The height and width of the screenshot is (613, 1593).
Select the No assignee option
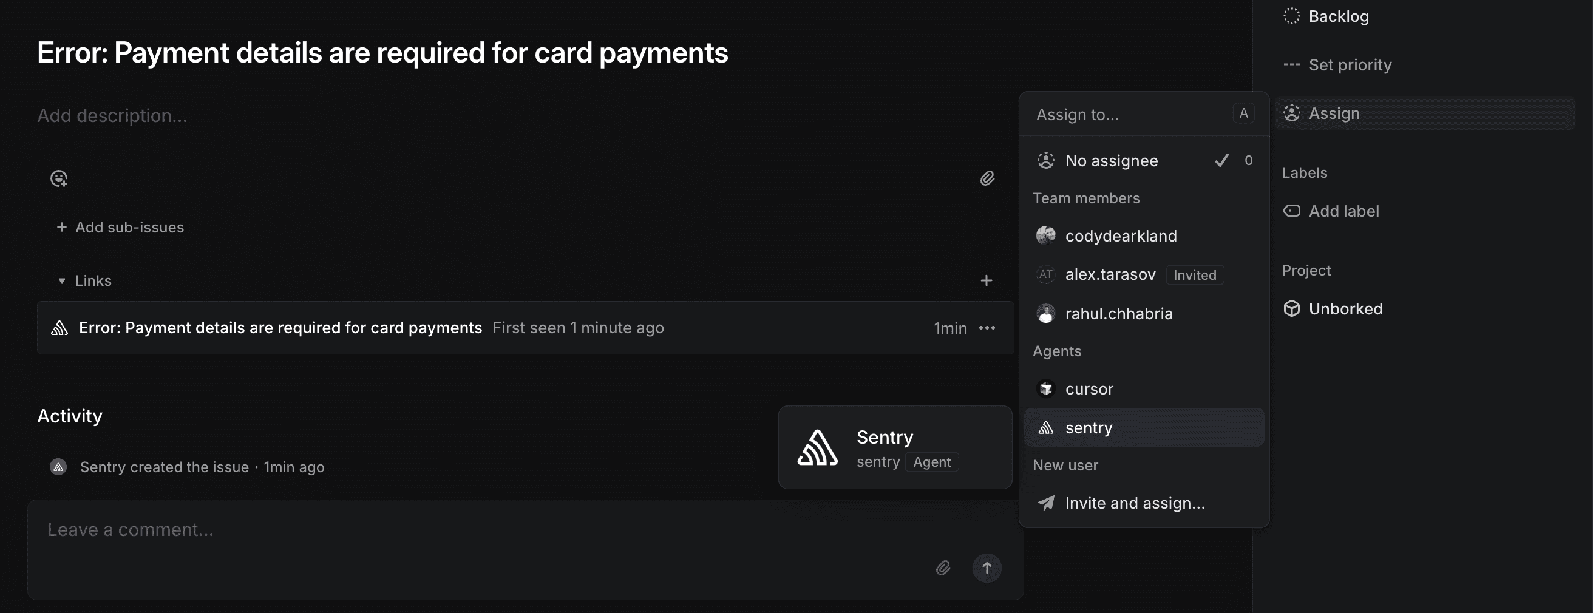pyautogui.click(x=1111, y=160)
